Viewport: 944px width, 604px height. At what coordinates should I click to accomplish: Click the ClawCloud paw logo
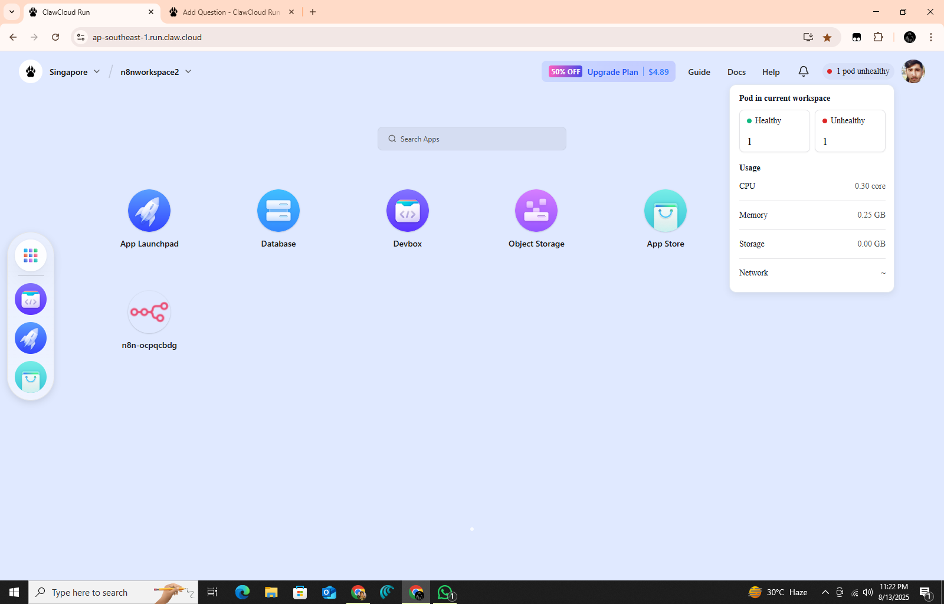tap(31, 71)
